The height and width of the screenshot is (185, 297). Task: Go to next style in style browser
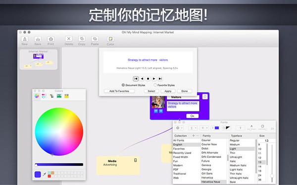coord(154,79)
